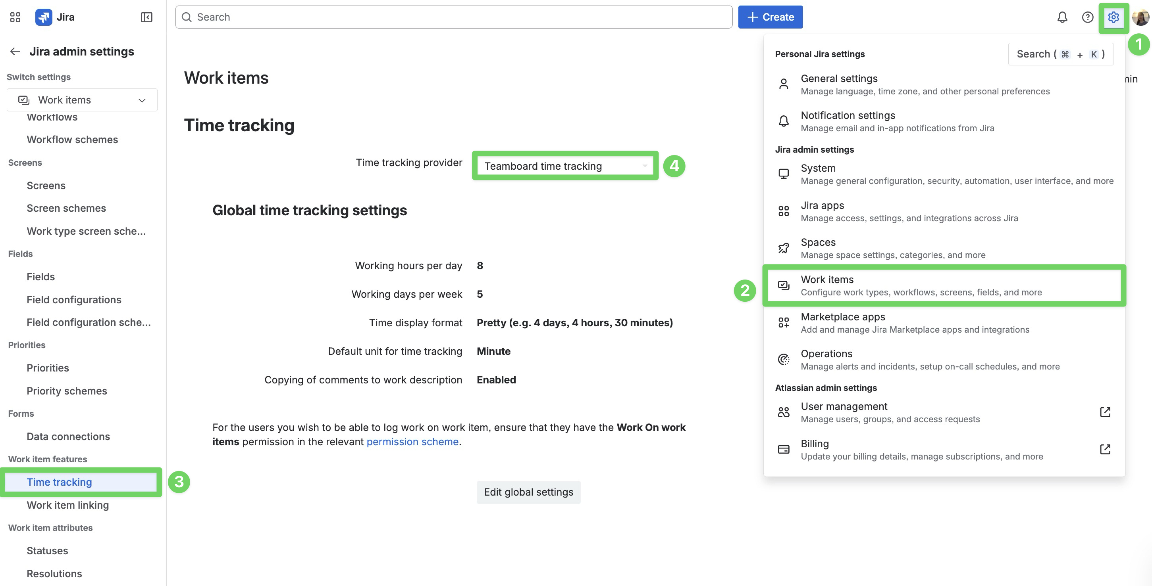Open the user profile avatar
1152x586 pixels.
point(1140,17)
